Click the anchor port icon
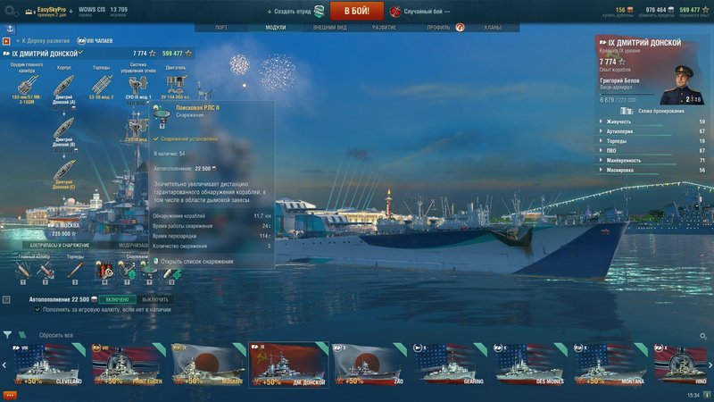This screenshot has width=714, height=402. pyautogui.click(x=10, y=29)
